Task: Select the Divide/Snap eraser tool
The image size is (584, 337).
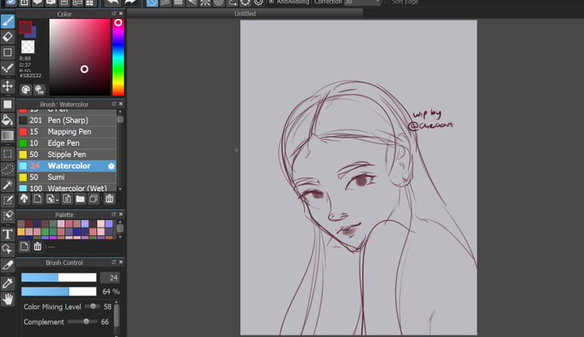Action: (x=8, y=266)
